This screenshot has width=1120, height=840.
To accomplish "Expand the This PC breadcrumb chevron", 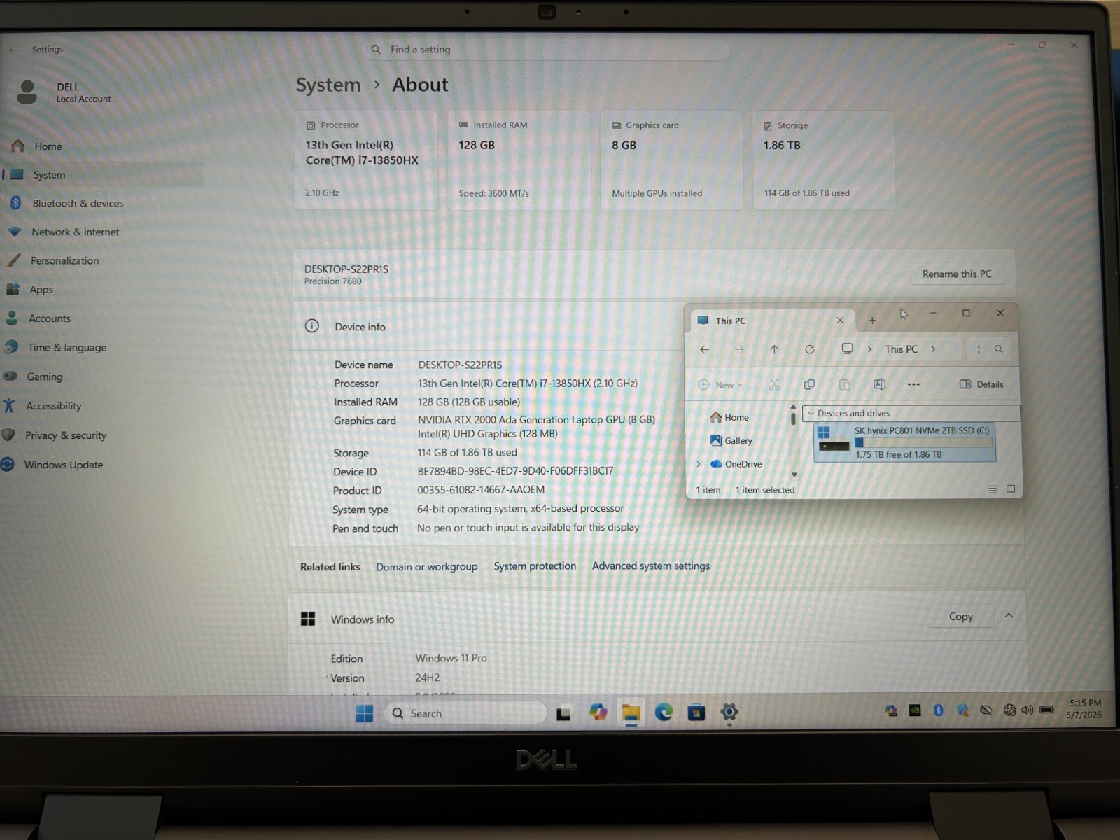I will [933, 349].
